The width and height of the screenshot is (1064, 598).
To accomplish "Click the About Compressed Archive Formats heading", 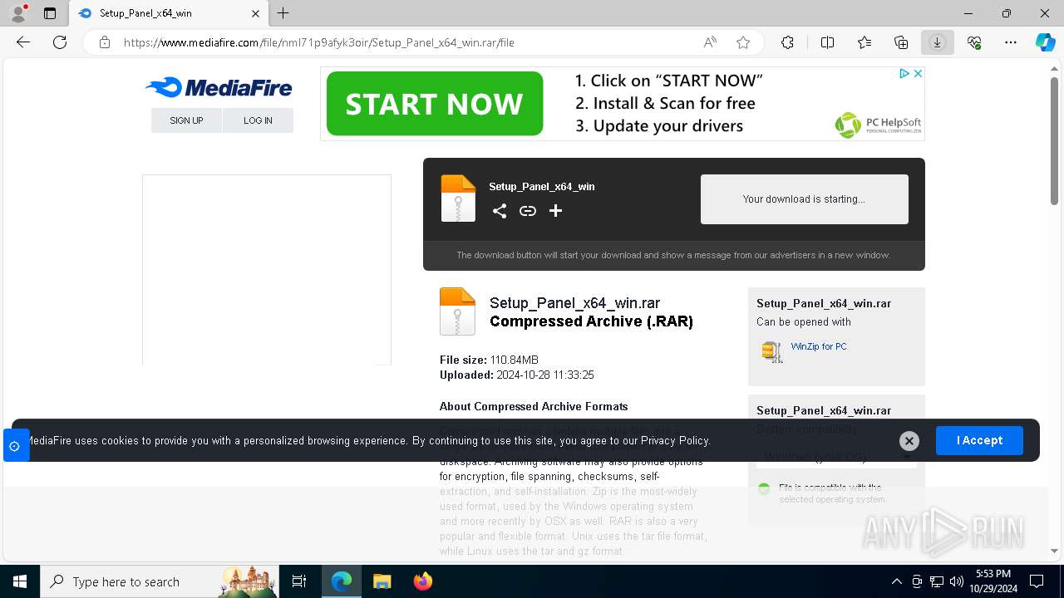I will (x=534, y=406).
